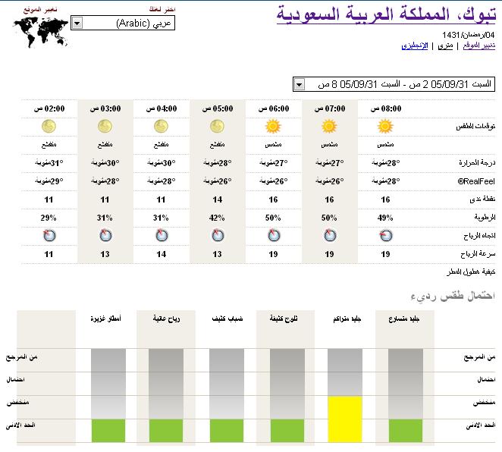502x452 pixels.
Task: Click the اتجاه الرياح row label
Action: [479, 236]
